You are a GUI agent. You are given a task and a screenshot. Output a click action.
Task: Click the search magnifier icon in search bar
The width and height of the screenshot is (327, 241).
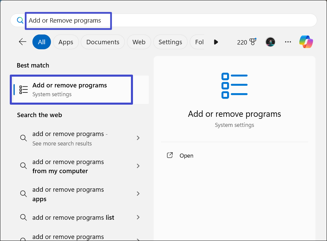(20, 21)
